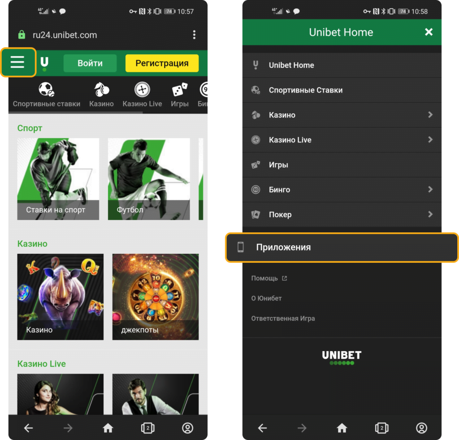
Task: Tap the Игры dice icon
Action: point(180,90)
